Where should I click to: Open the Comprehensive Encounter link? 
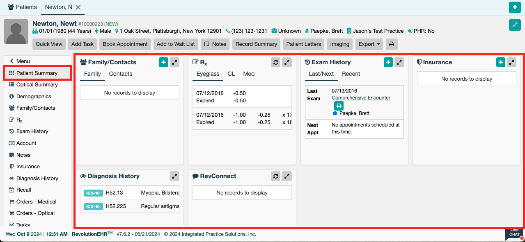pos(361,98)
